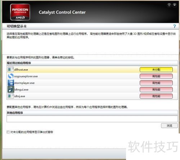
Task: Change idtngui.exe 高性能 graphics setting
Action: point(156,90)
